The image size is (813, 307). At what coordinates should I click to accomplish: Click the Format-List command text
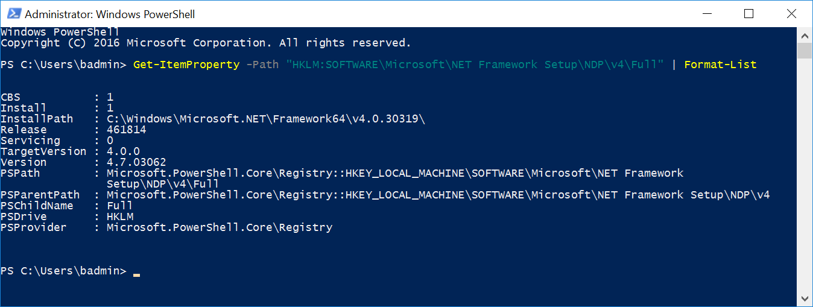[720, 65]
